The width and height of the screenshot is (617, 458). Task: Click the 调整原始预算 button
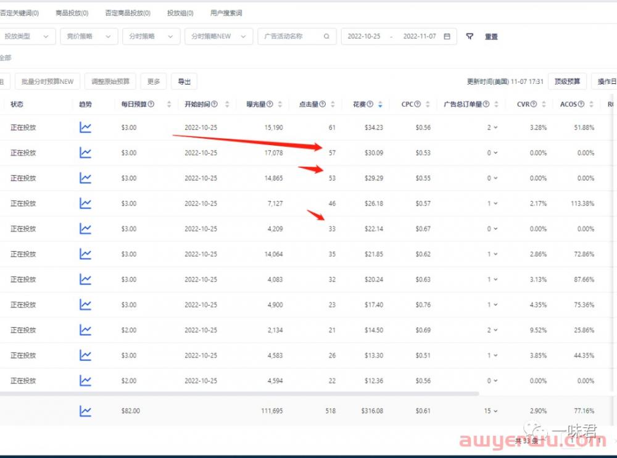click(x=110, y=81)
